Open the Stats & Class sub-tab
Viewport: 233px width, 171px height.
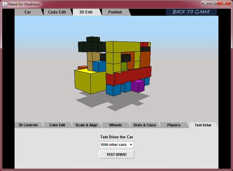tap(145, 125)
